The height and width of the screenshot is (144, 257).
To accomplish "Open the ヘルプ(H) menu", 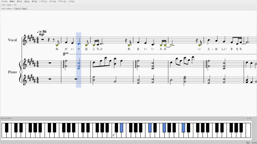I will click(x=71, y=2).
